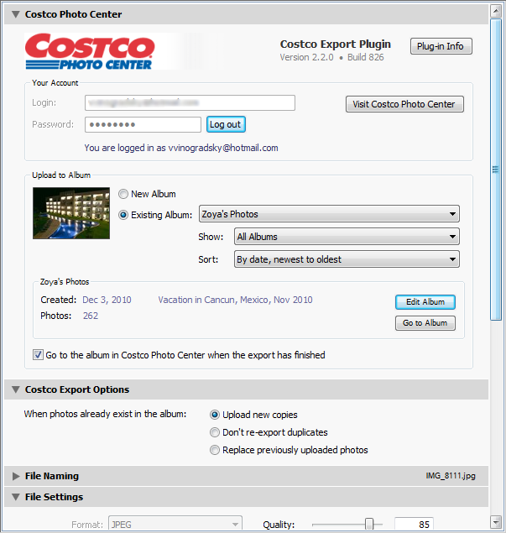Open Visit Costco Photo Center

click(x=404, y=104)
